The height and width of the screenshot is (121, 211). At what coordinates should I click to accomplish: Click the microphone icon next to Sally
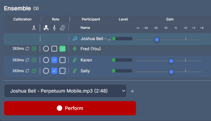[75, 71]
